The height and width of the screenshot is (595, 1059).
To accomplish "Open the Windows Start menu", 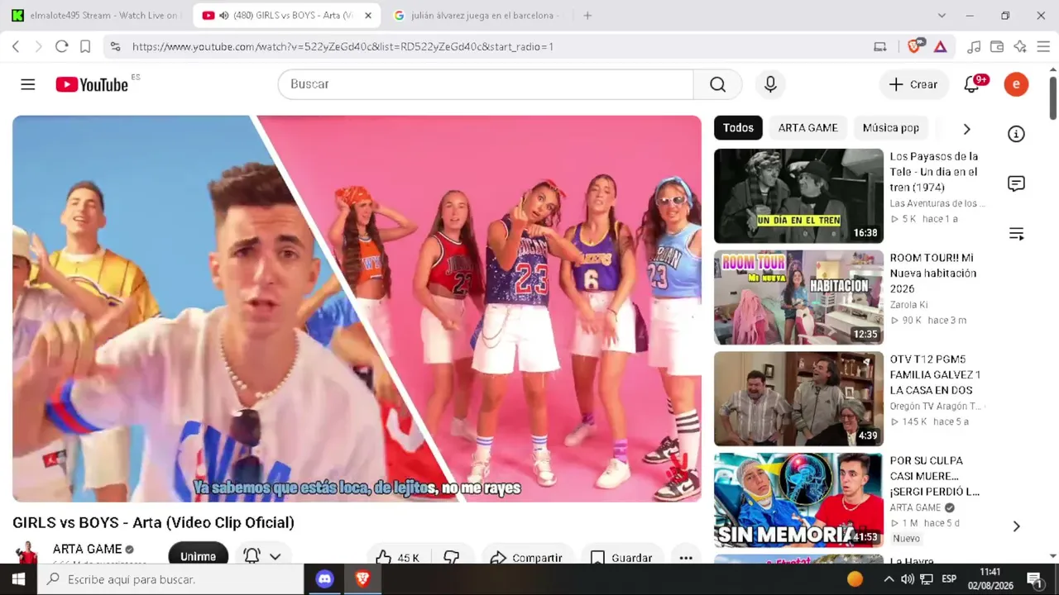I will point(18,579).
